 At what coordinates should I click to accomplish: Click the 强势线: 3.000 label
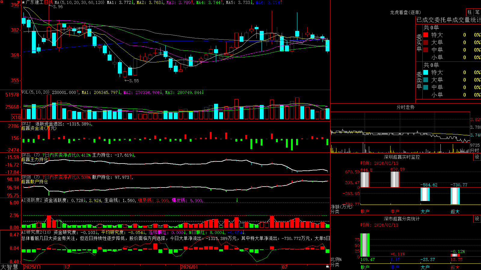pos(153,200)
